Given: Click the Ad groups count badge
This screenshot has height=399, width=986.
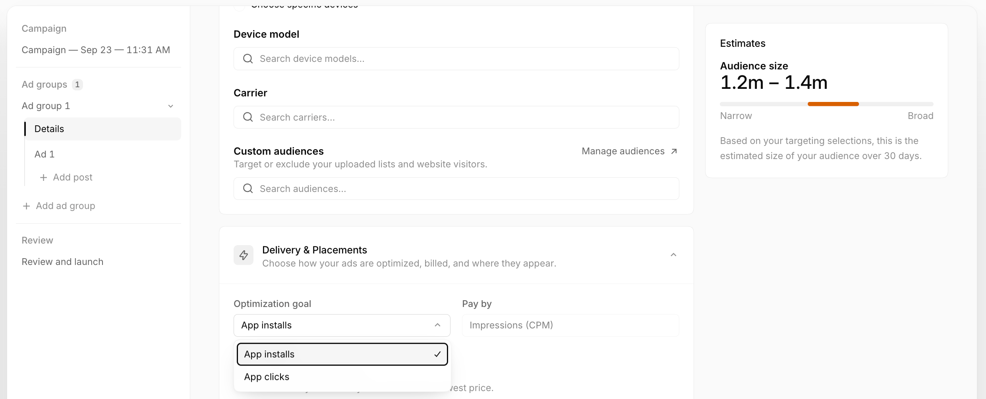Looking at the screenshot, I should pos(77,84).
